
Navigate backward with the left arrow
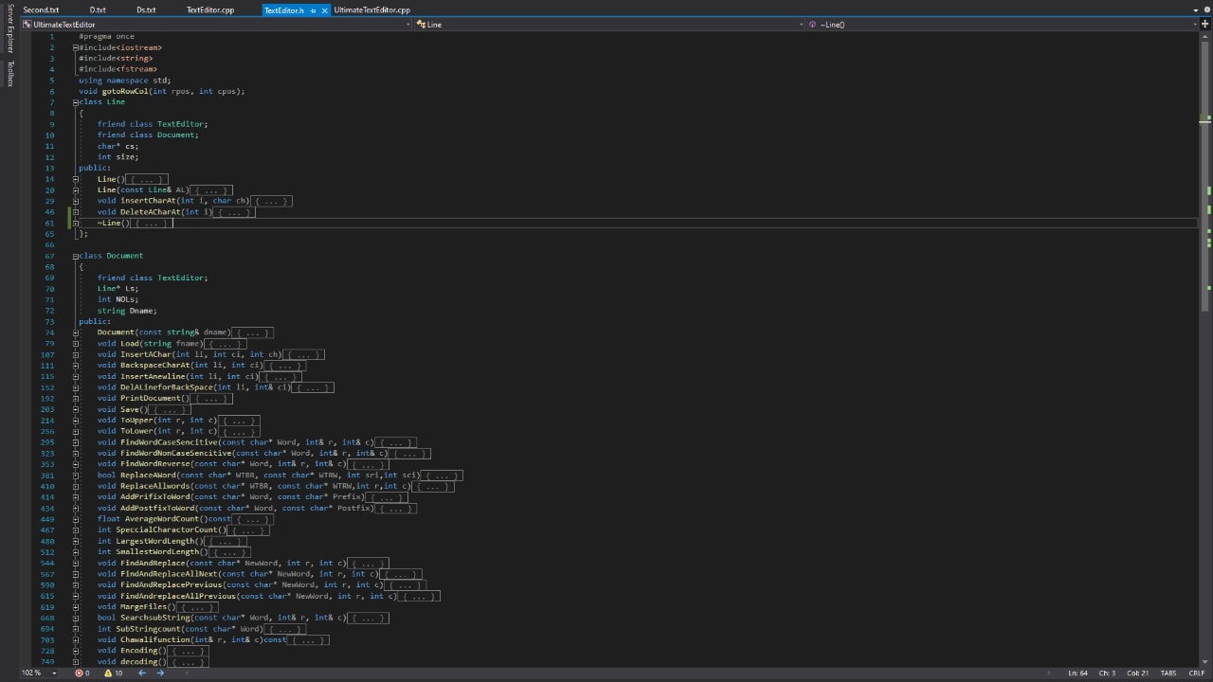click(142, 673)
